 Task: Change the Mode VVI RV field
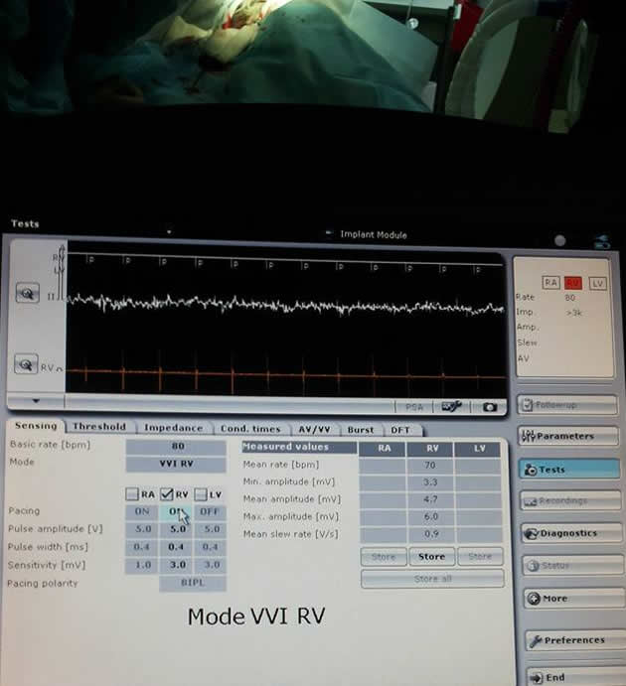click(176, 465)
